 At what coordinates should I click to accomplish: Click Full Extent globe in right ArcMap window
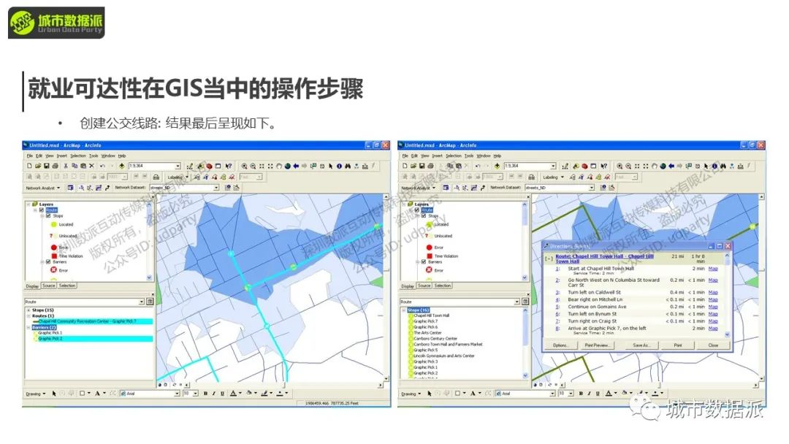663,166
